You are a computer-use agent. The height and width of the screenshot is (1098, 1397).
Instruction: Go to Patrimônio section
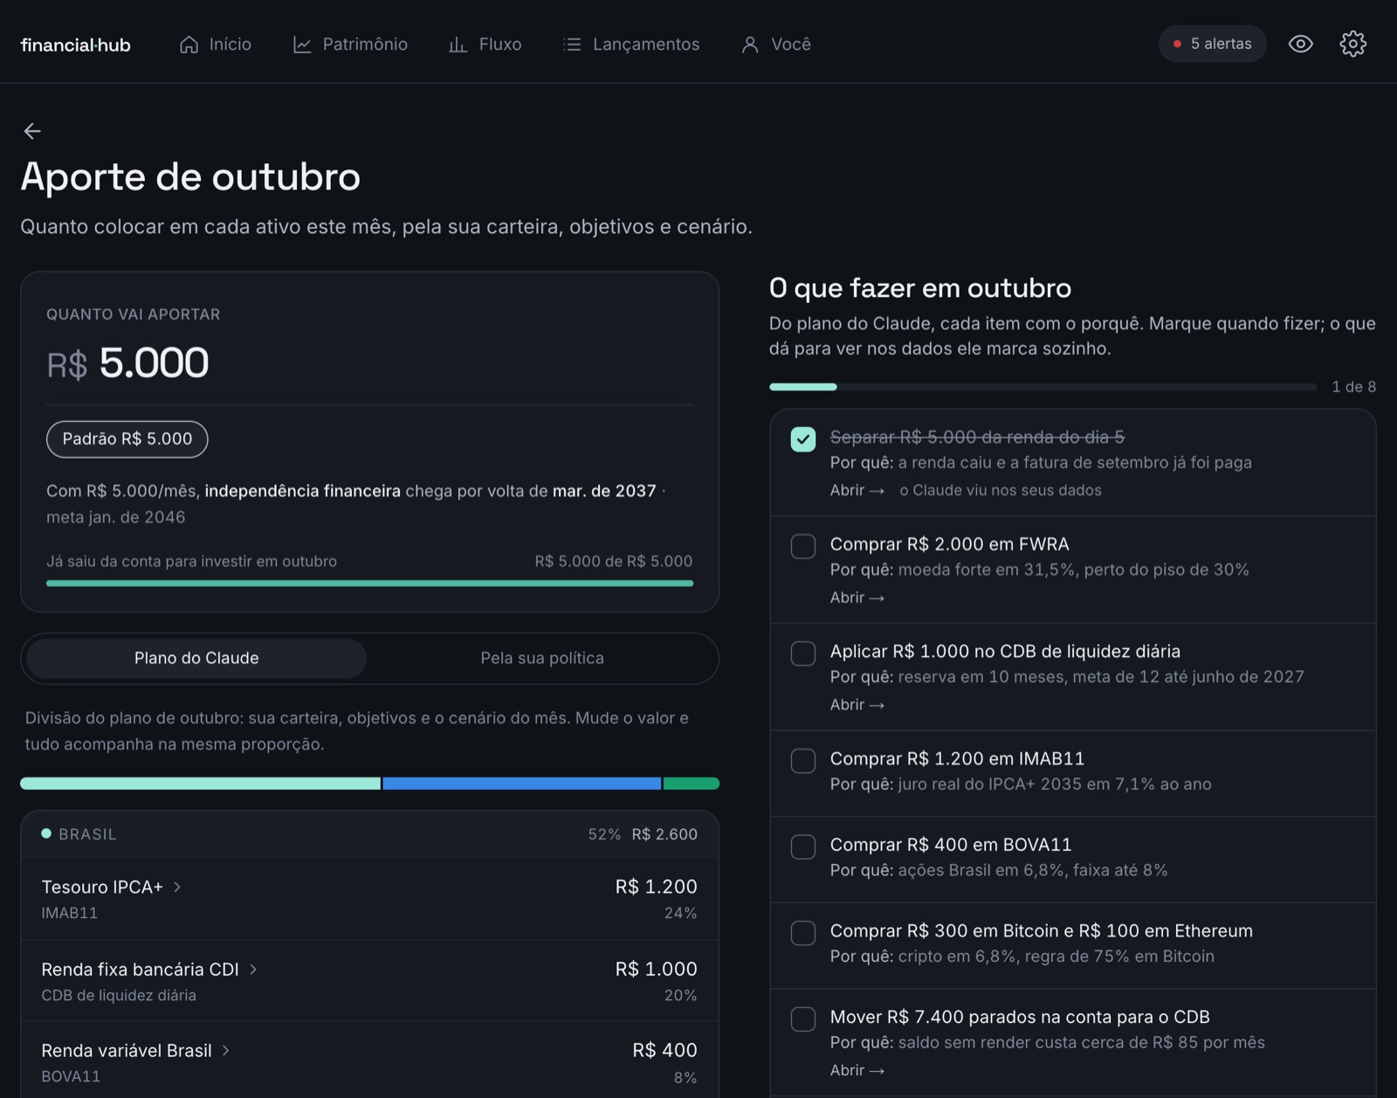[x=350, y=45]
